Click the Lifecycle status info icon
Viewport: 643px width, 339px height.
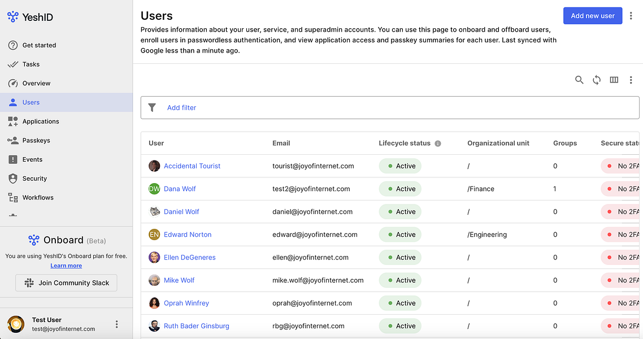coord(438,144)
